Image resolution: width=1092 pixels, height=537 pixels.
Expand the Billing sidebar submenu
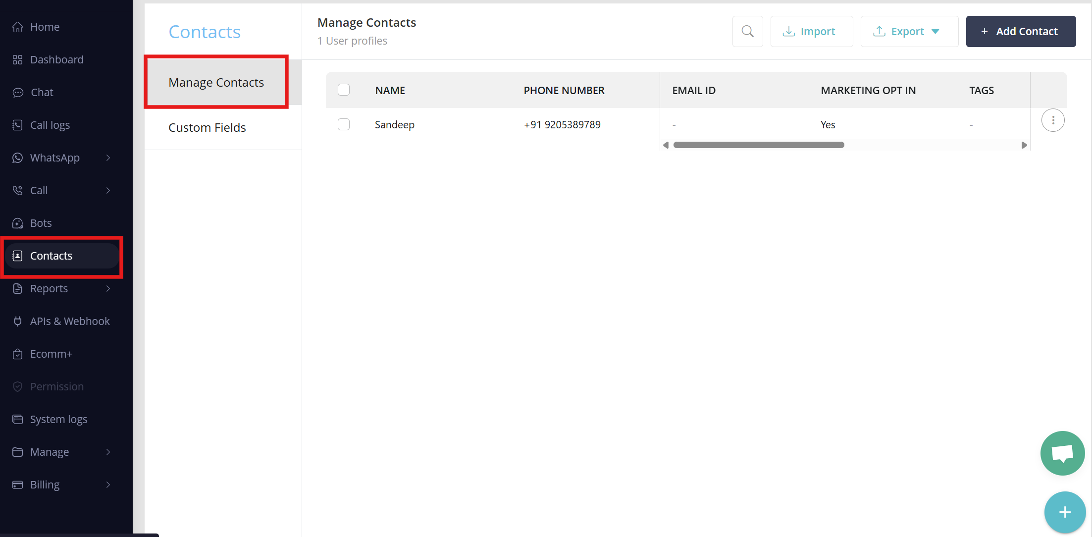(62, 484)
